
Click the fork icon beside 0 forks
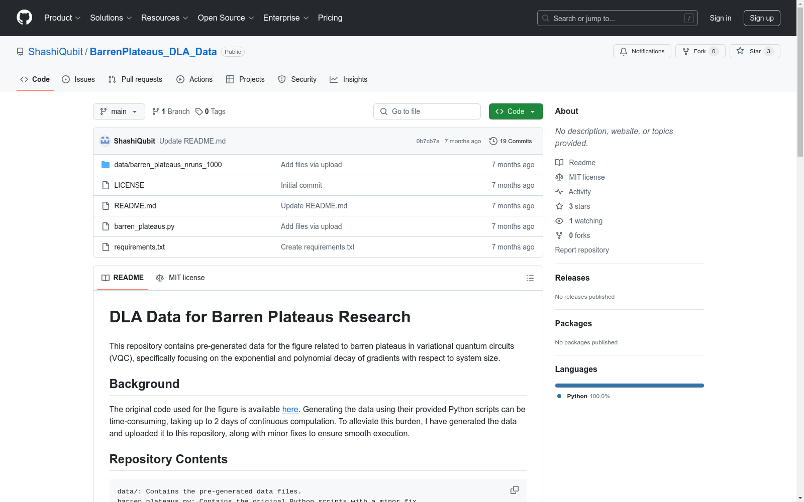(x=559, y=235)
